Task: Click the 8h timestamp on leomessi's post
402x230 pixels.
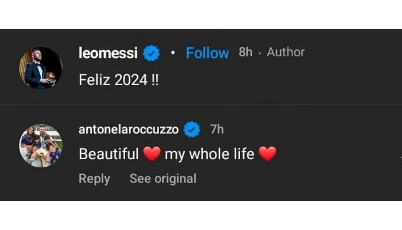Action: pos(245,52)
